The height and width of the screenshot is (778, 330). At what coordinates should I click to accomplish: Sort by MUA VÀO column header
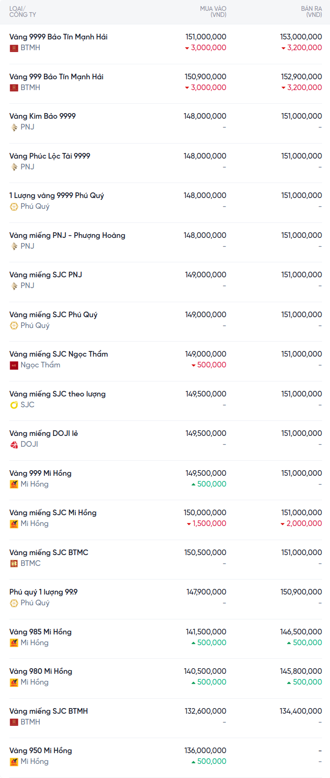point(213,12)
